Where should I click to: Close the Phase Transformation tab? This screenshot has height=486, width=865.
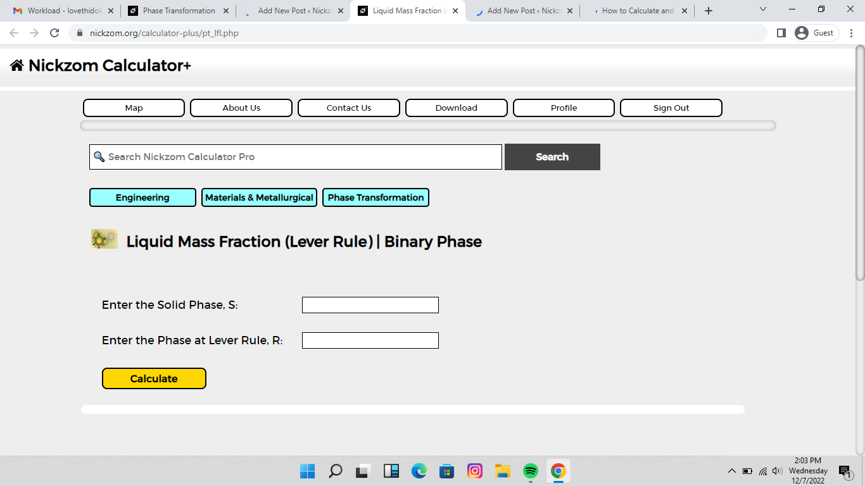pos(226,11)
